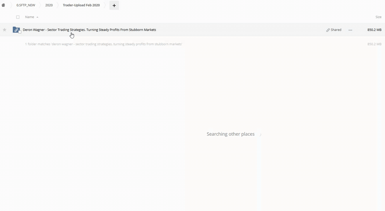
Task: Navigate to the 2020 breadcrumb folder
Action: [x=49, y=5]
